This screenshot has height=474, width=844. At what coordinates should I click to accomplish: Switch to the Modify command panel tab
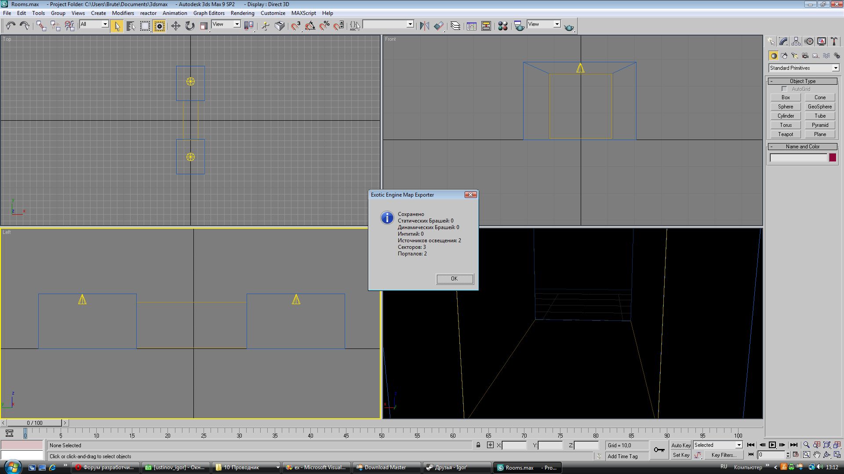783,41
